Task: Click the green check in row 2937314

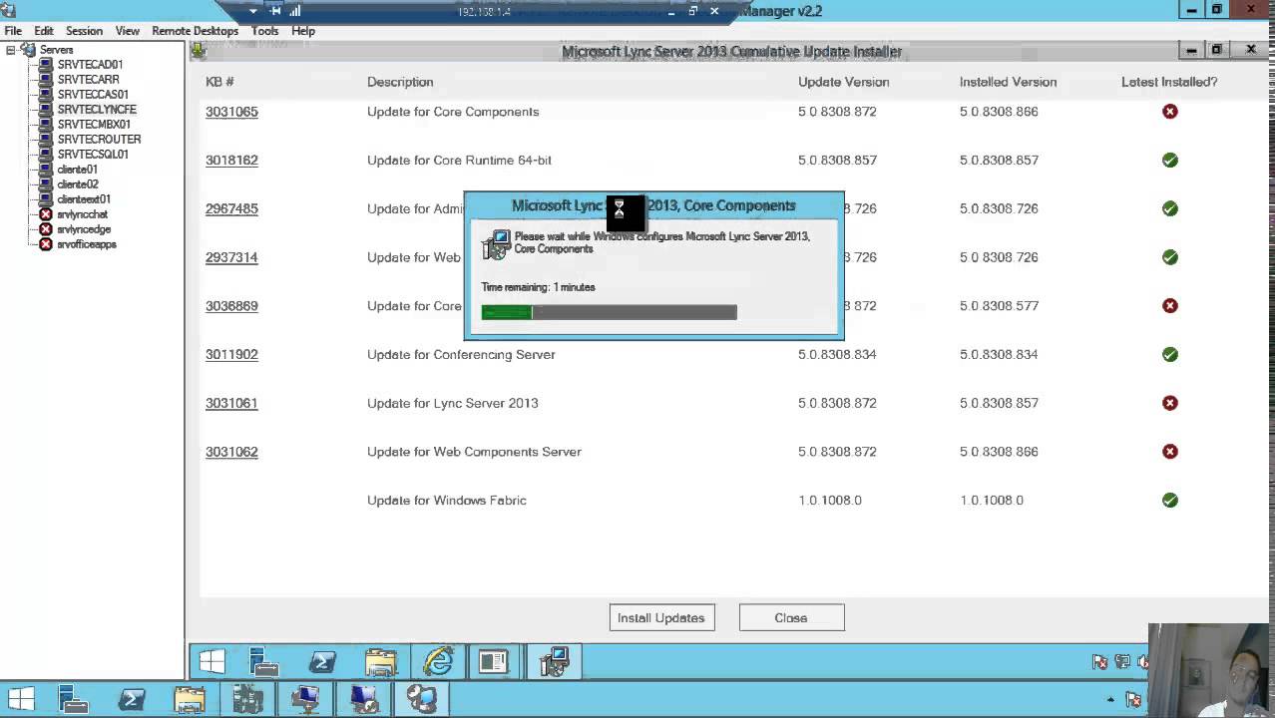Action: 1170,257
